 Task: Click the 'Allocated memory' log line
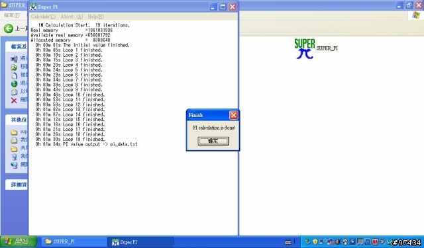70,40
